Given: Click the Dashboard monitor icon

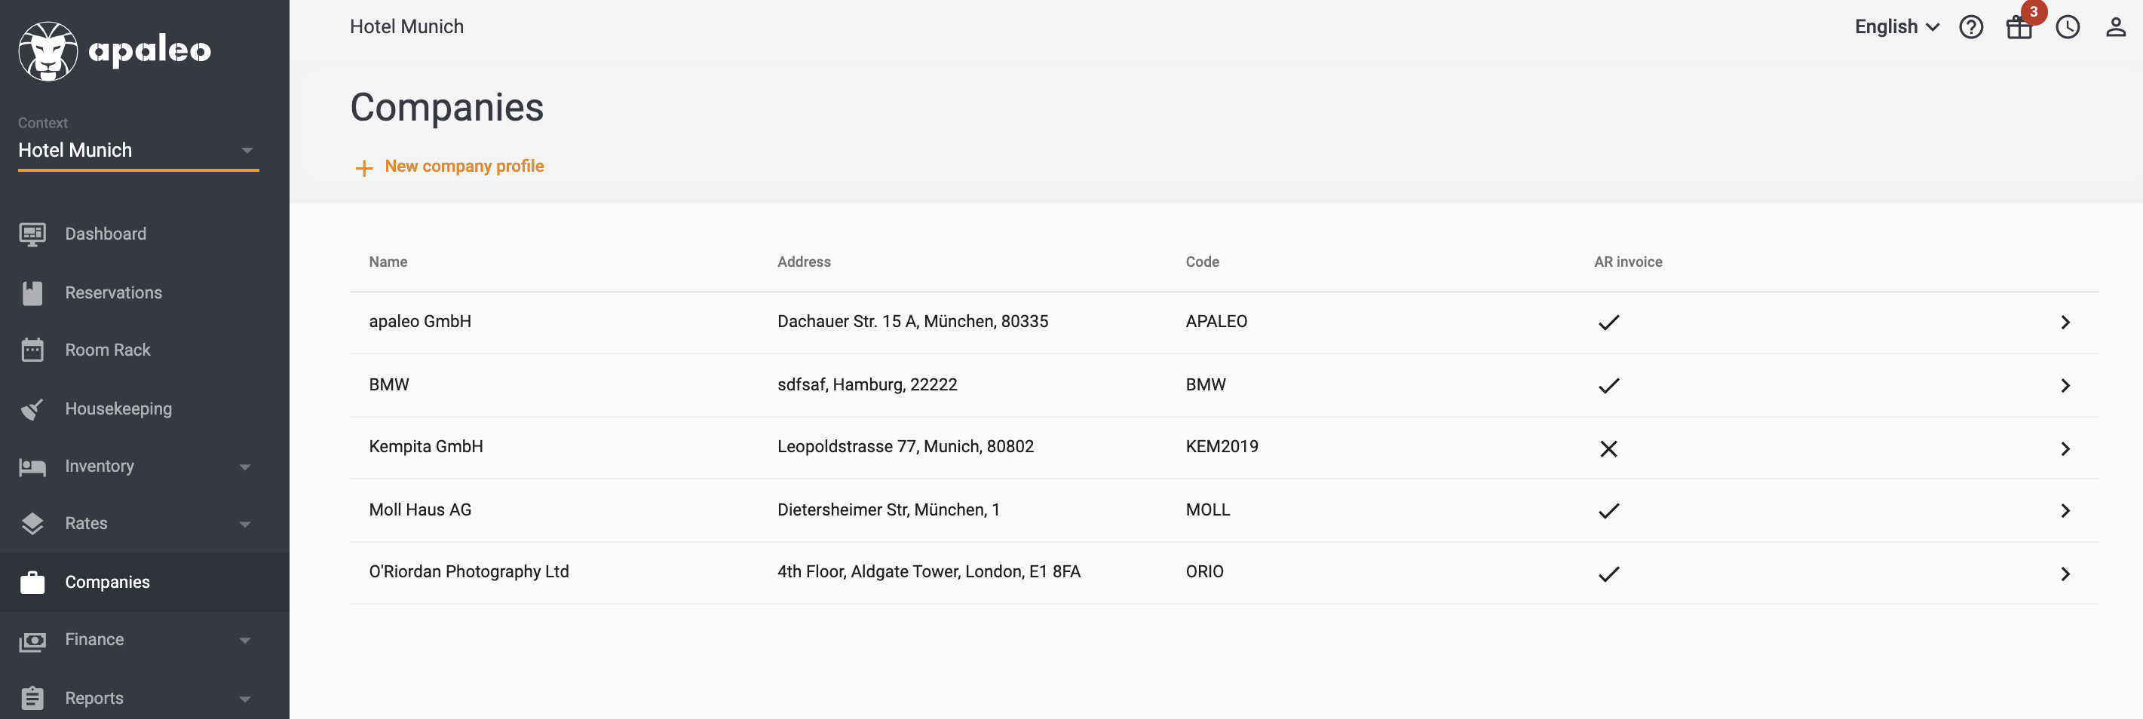Looking at the screenshot, I should (x=32, y=234).
